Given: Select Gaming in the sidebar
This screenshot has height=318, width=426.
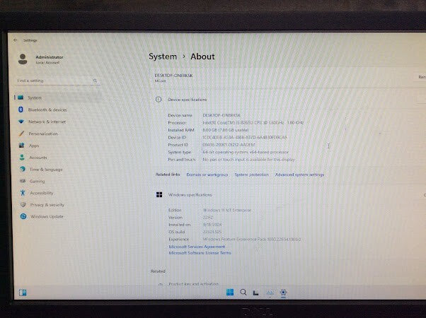Looking at the screenshot, I should coord(36,181).
